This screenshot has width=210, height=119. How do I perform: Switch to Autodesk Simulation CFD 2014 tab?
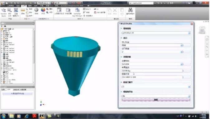tap(72, 6)
